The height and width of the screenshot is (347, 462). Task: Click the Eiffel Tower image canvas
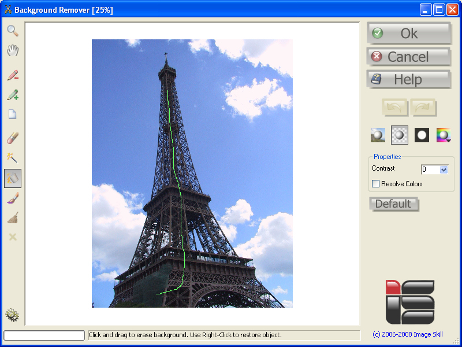coord(192,173)
